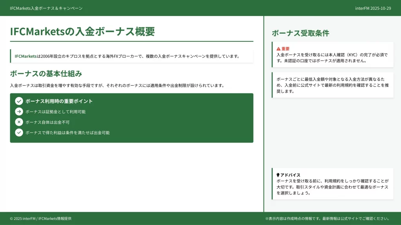Viewport: 401px width, 225px height.
Task: Click the red warning triangle icon next to 重要
Action: [x=278, y=49]
